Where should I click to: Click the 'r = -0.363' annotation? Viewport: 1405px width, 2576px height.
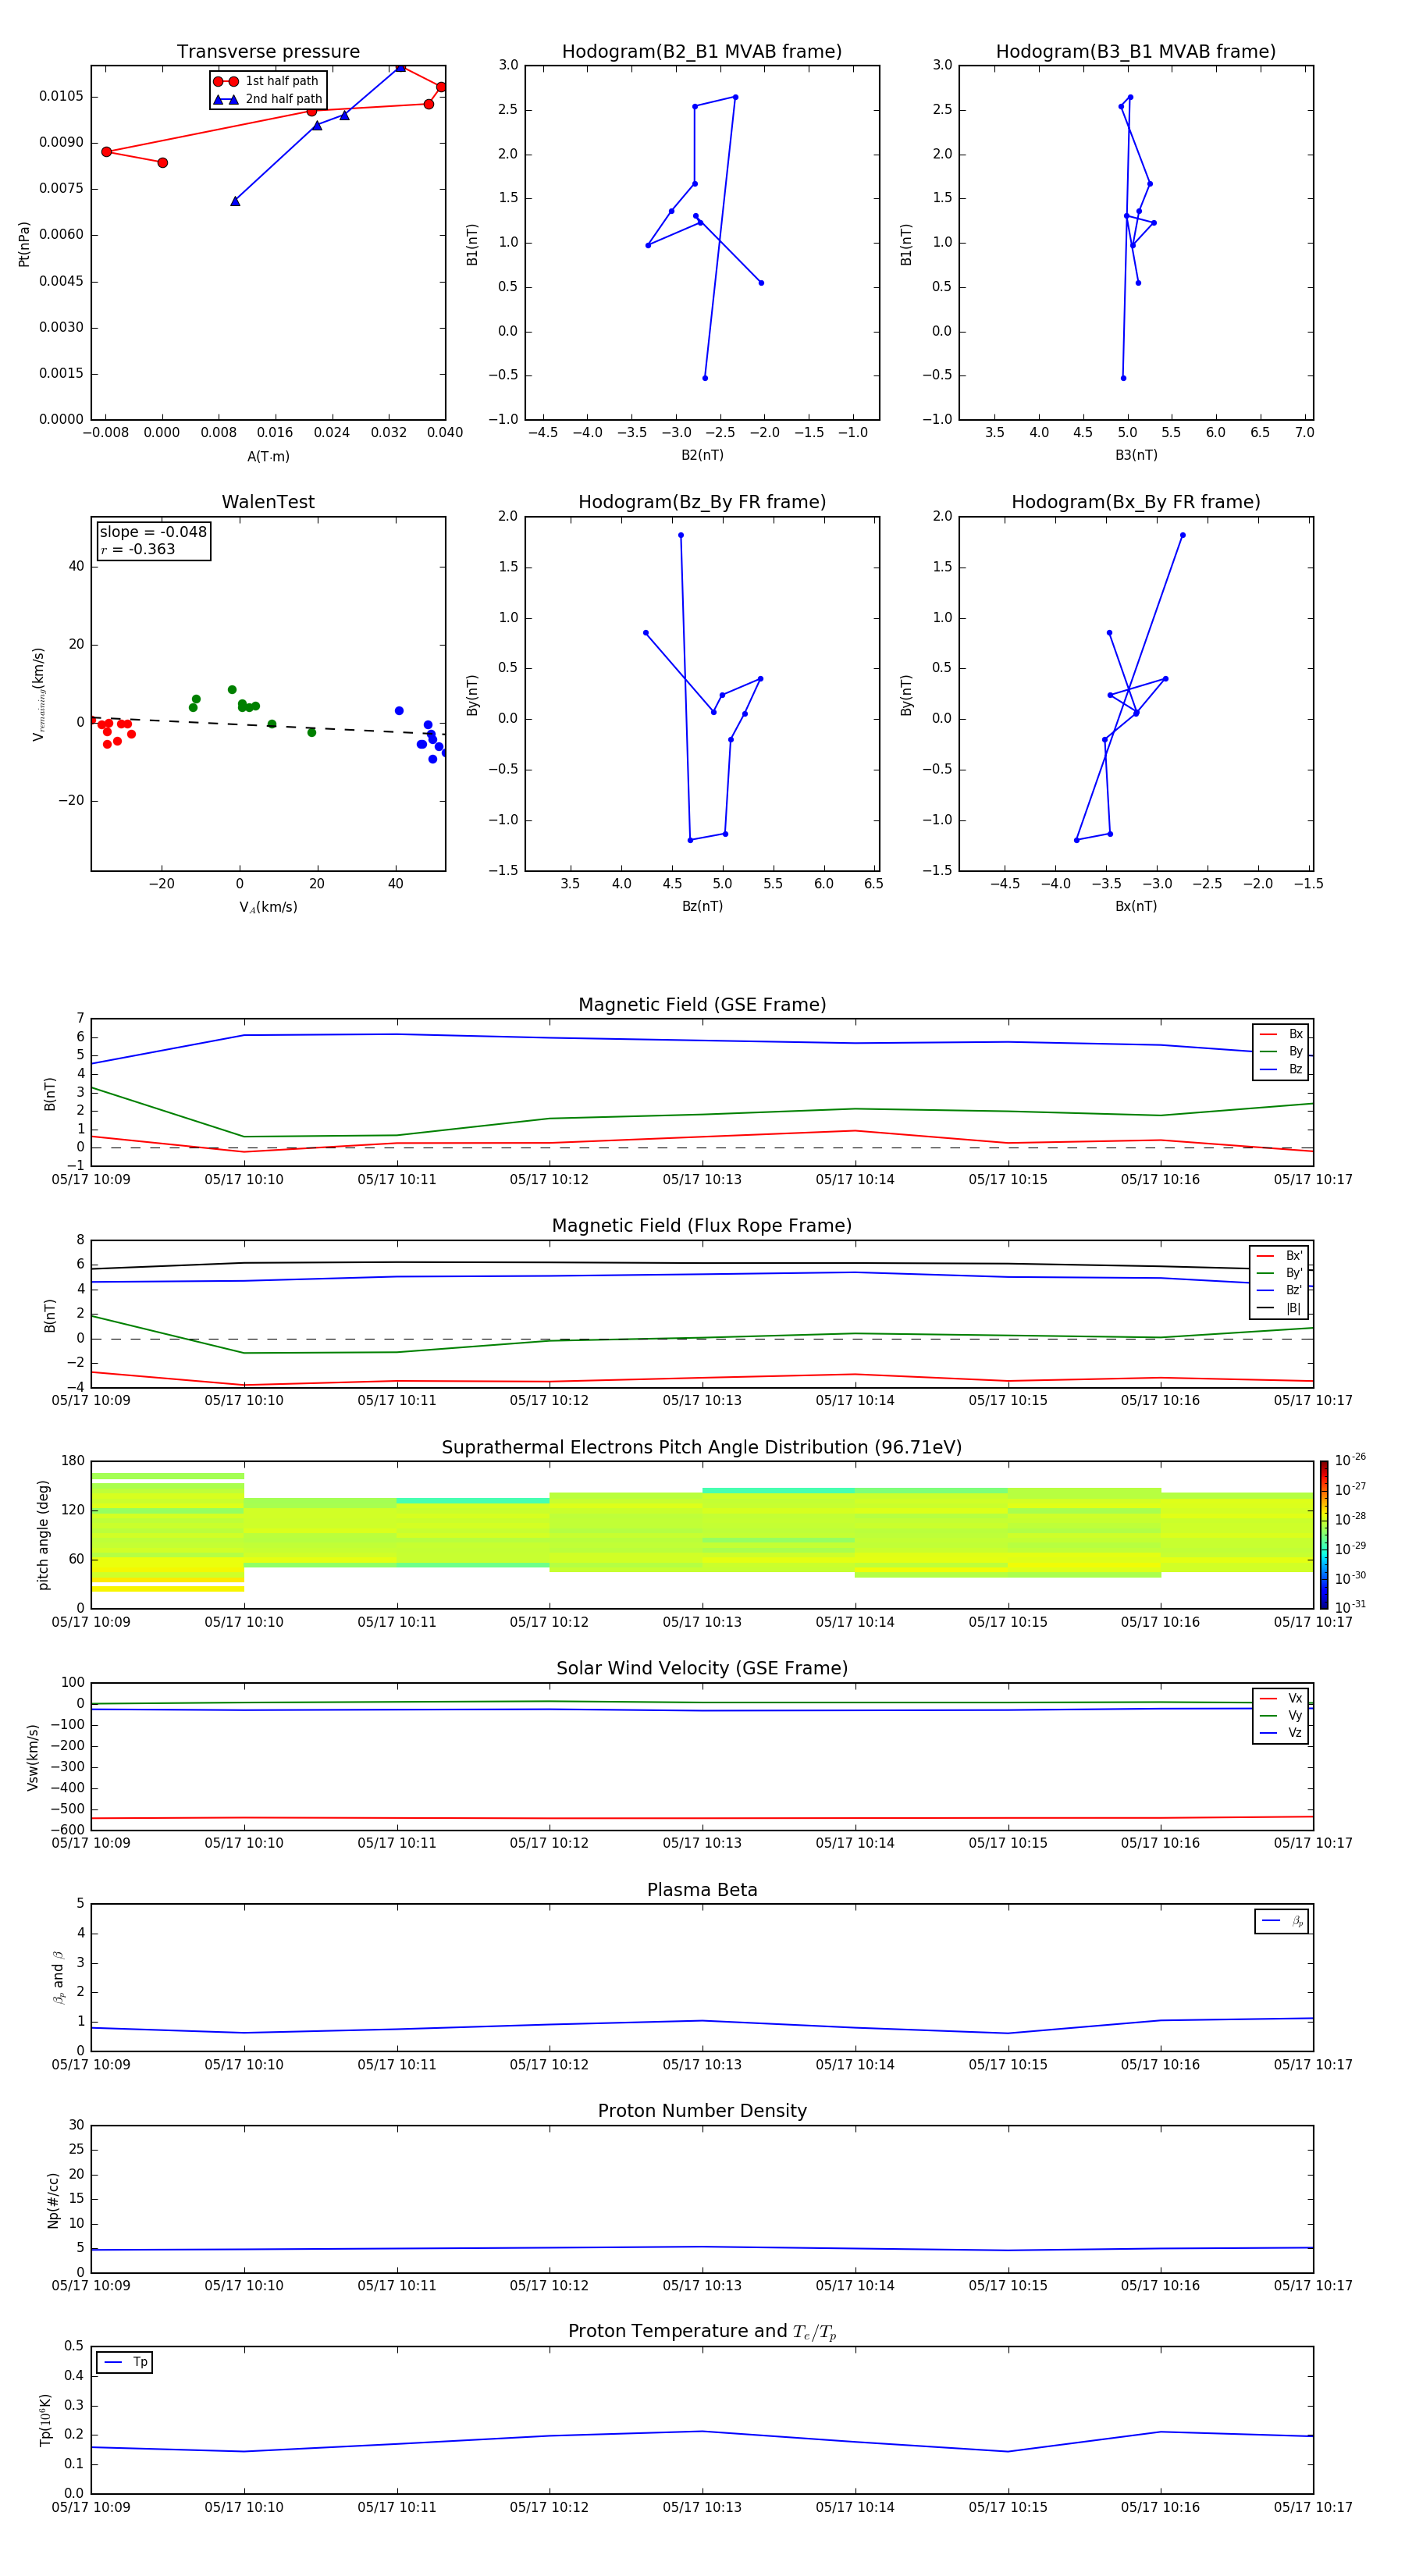click(x=137, y=549)
